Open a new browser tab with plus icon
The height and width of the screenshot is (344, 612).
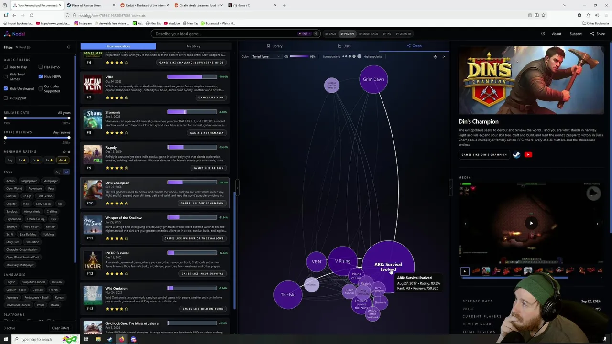click(x=284, y=5)
